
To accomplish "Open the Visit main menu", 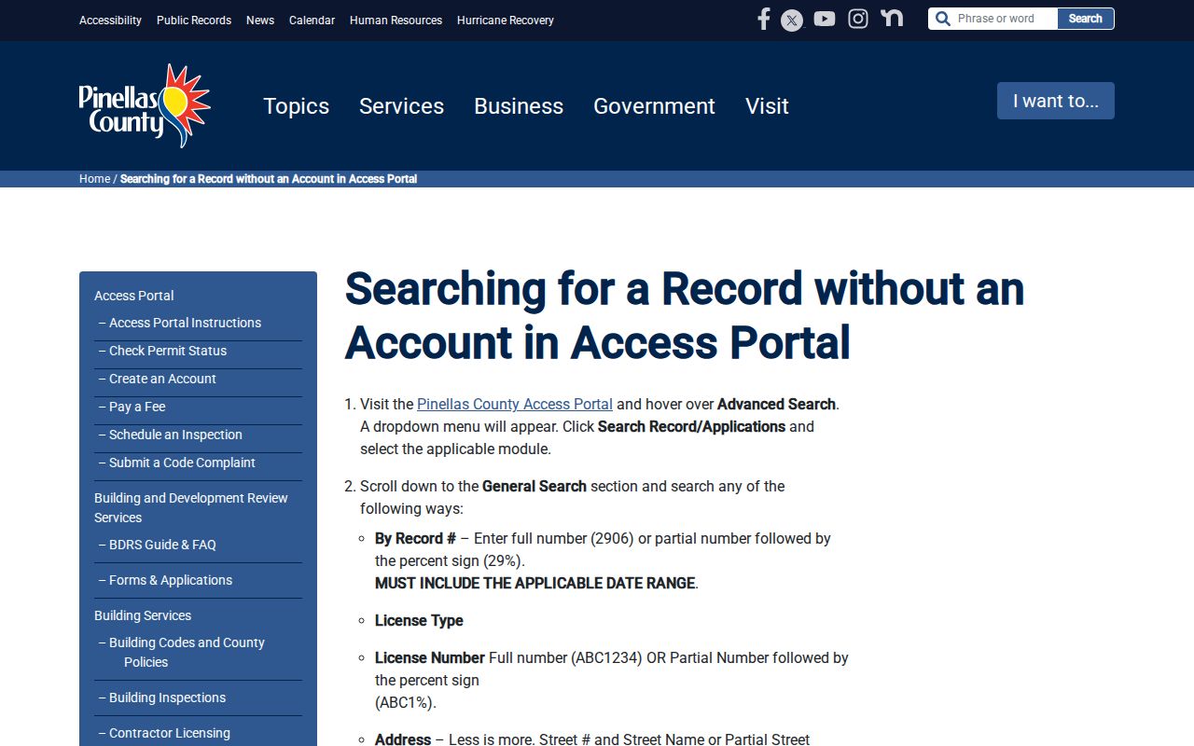I will click(767, 106).
